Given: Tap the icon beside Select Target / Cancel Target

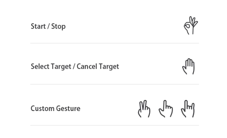Looking at the screenshot, I should point(188,66).
